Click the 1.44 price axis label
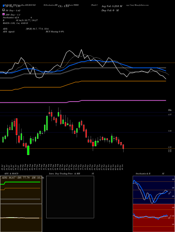The width and height of the screenshot is (175, 232). point(170,131)
